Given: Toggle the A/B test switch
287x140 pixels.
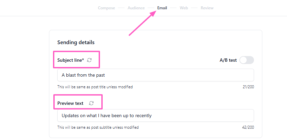Looking at the screenshot, I should pyautogui.click(x=247, y=60).
